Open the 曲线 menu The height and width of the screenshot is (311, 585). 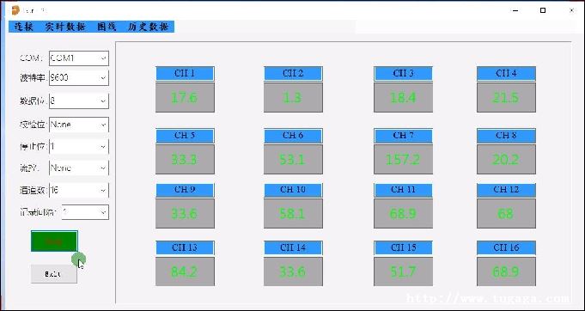pos(107,27)
